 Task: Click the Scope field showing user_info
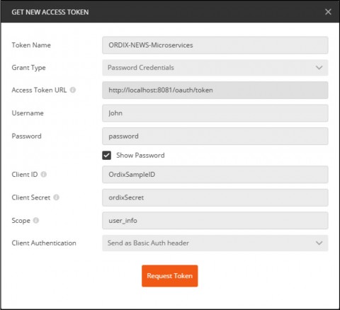pyautogui.click(x=215, y=221)
